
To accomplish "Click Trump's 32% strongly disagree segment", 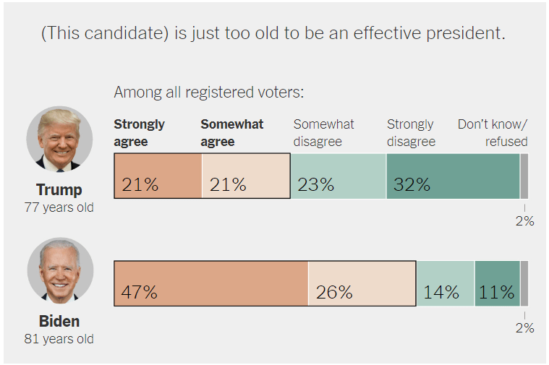I will pos(453,176).
